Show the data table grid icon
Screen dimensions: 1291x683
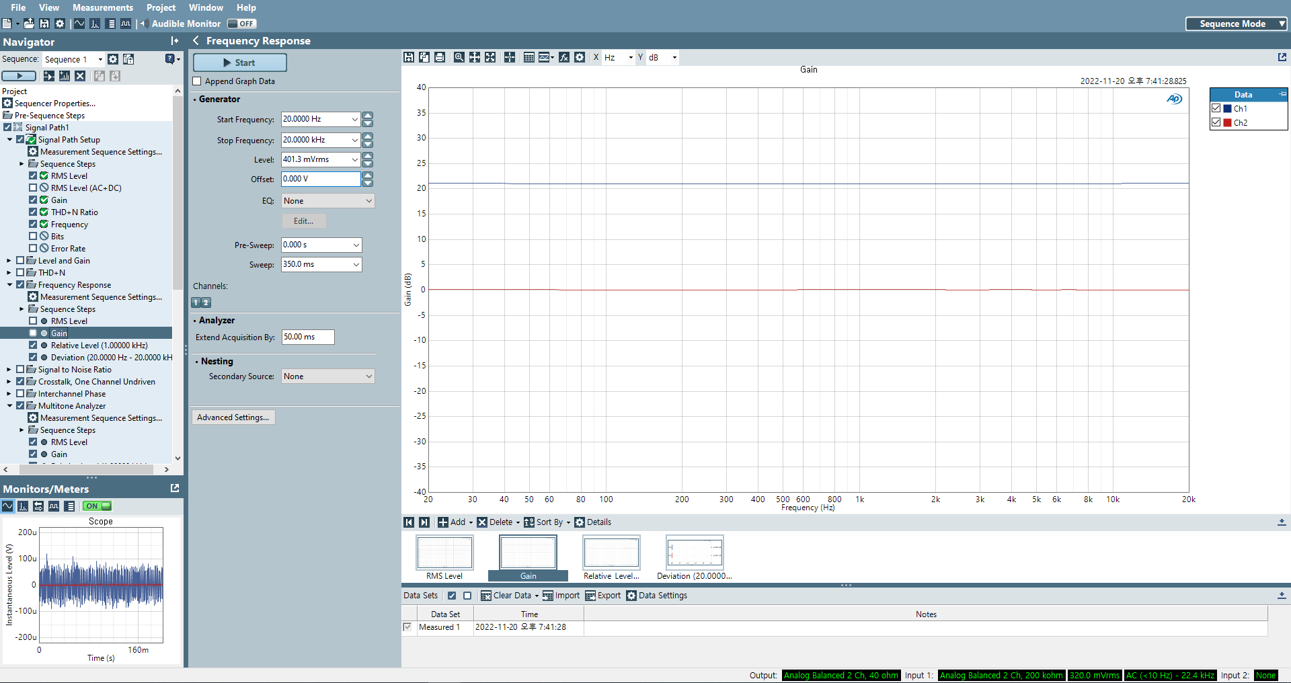[x=529, y=57]
